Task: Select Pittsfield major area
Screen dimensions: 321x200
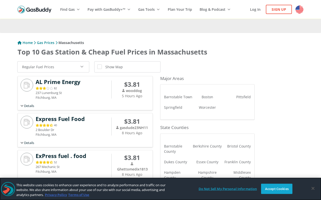Action: tap(244, 97)
